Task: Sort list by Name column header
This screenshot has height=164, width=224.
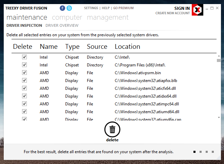Action: (49, 47)
